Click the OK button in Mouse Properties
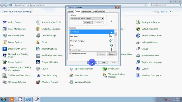The width and height of the screenshot is (182, 102). coord(92,63)
